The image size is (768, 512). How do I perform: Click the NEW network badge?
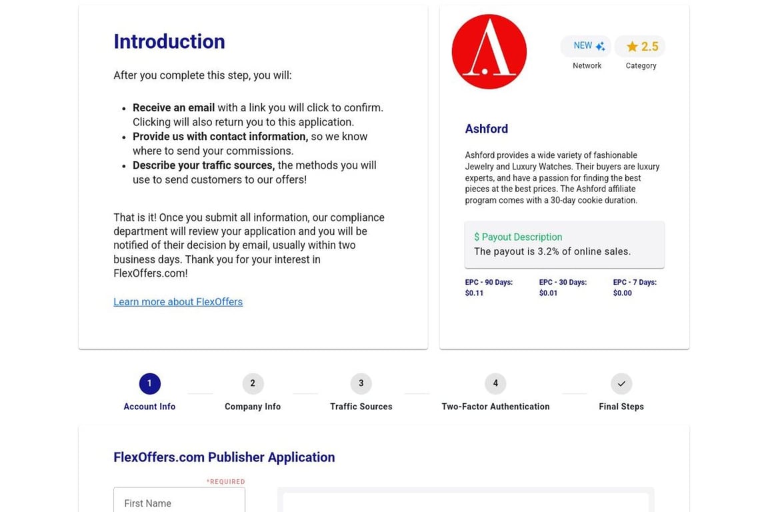pos(586,46)
